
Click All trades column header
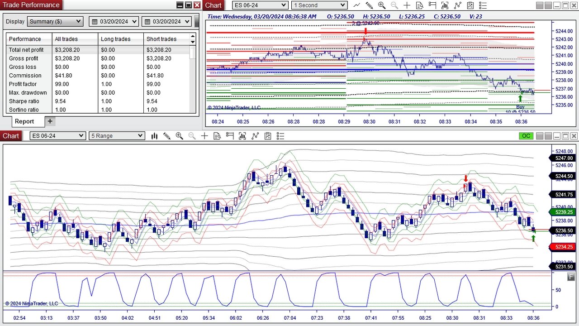point(75,39)
